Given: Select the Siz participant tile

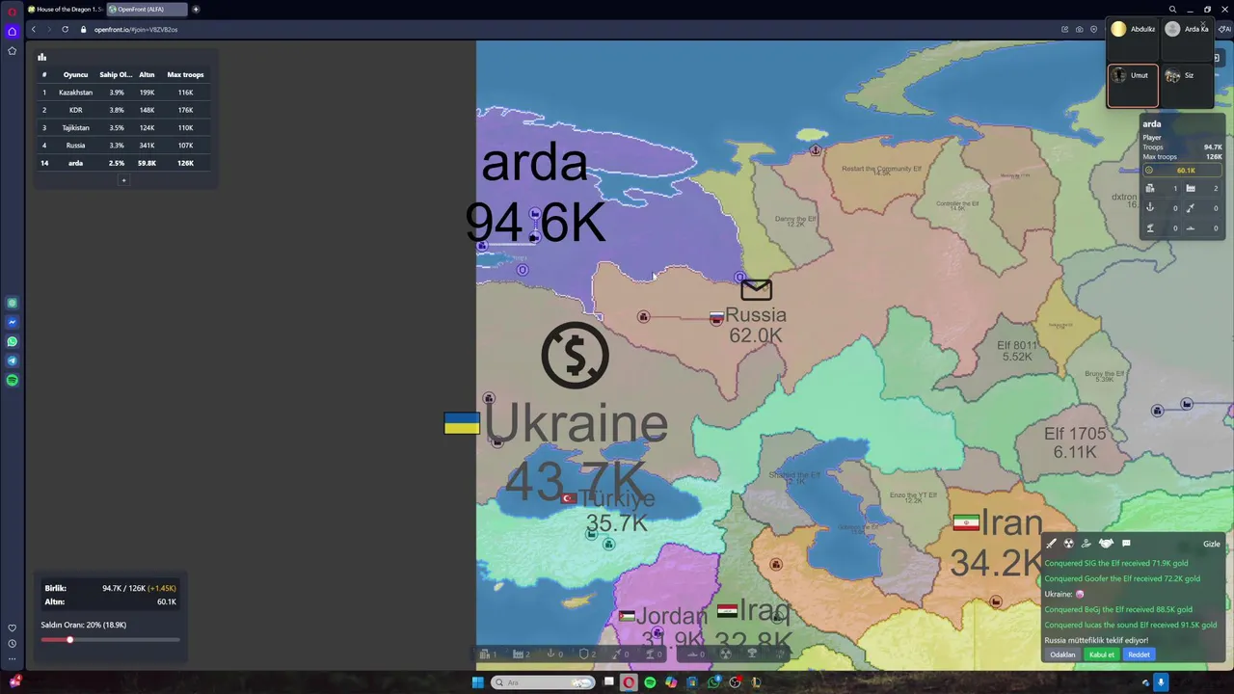Looking at the screenshot, I should pyautogui.click(x=1187, y=85).
